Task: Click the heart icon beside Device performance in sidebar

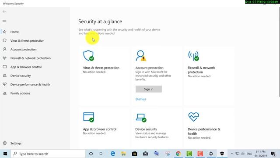Action: coord(5,84)
